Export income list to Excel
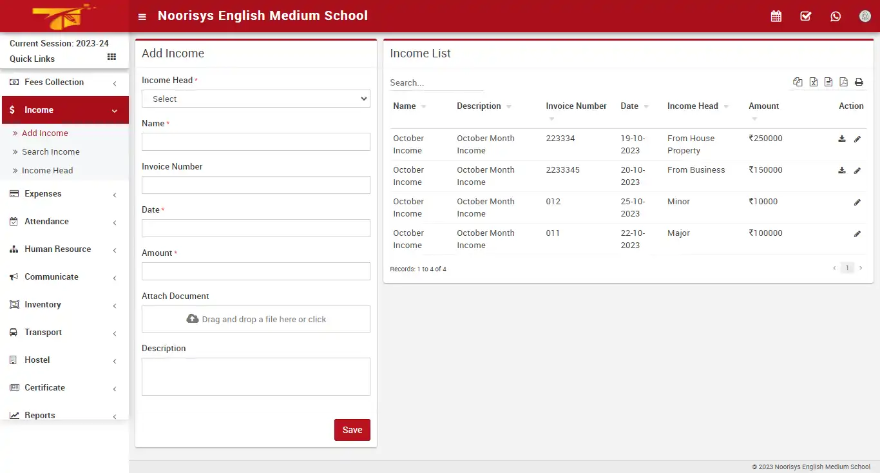This screenshot has height=473, width=880. 813,82
